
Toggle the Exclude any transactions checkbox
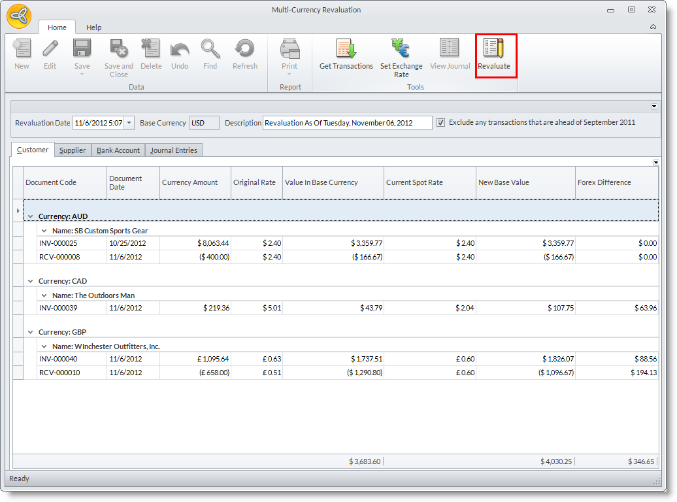click(440, 122)
